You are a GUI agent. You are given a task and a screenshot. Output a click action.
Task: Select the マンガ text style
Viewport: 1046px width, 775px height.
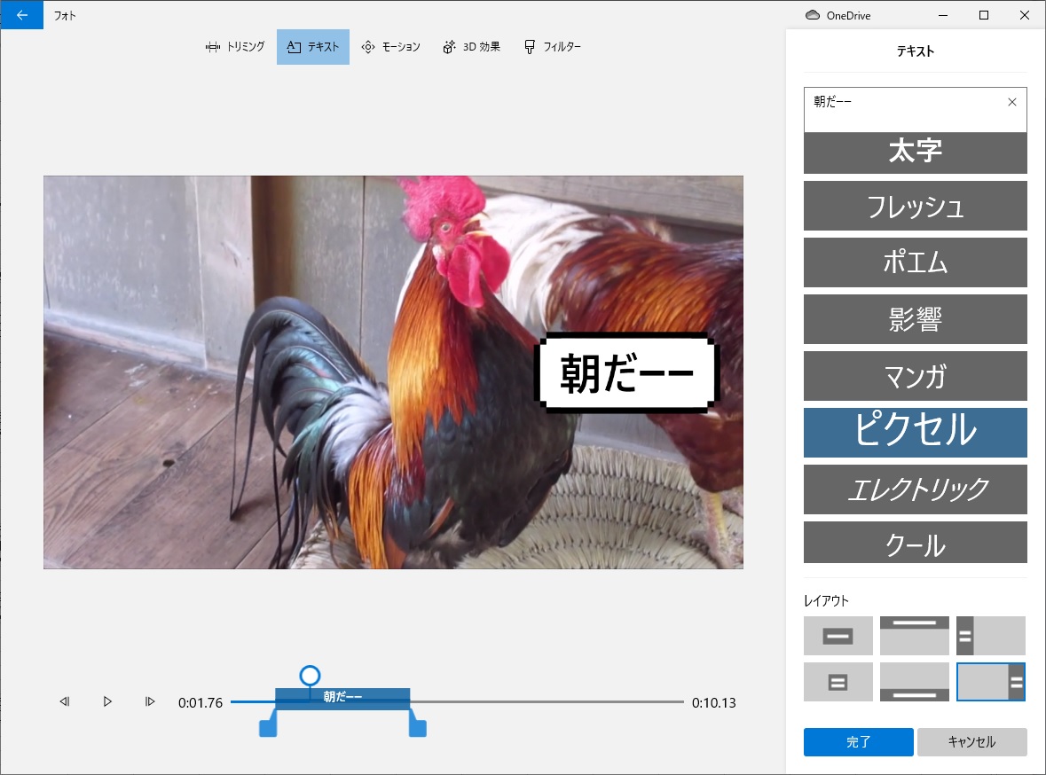pyautogui.click(x=915, y=376)
